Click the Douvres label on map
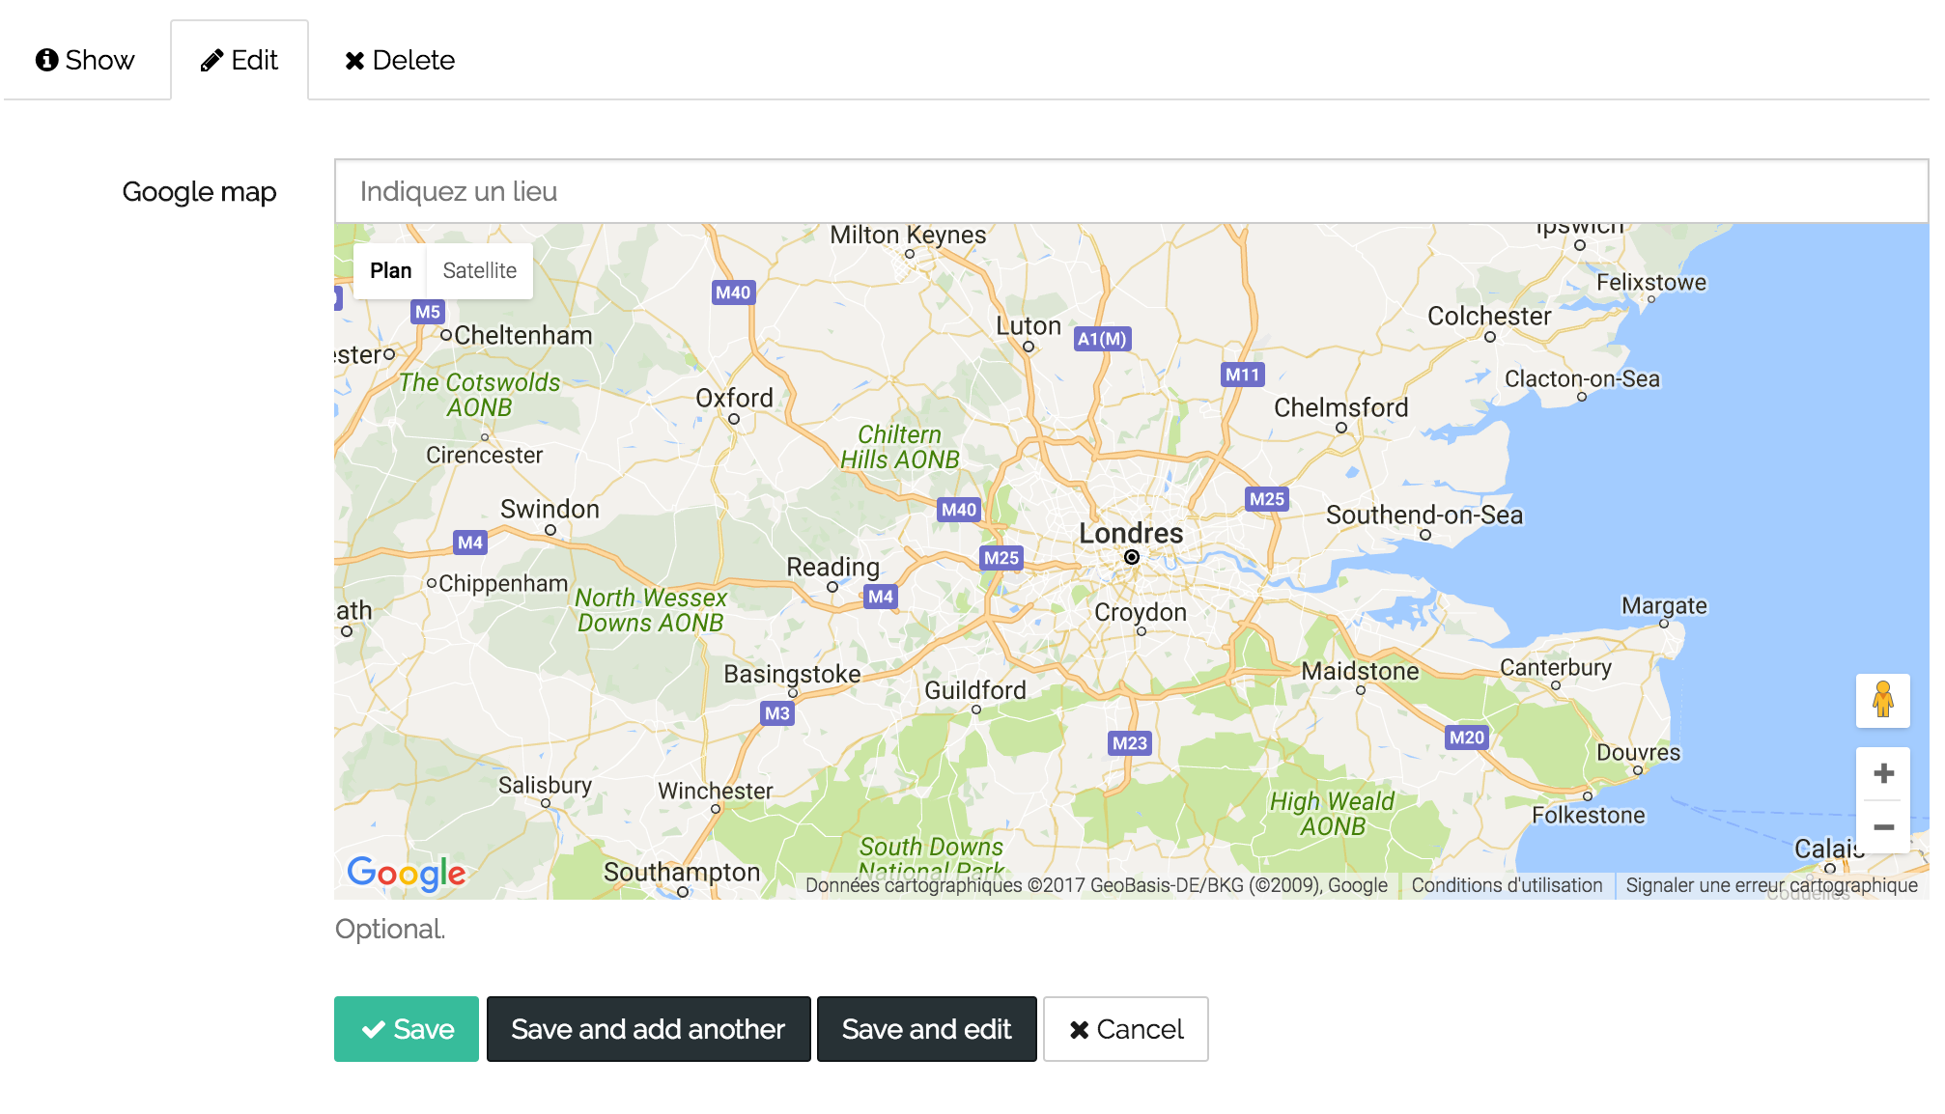 (1638, 752)
